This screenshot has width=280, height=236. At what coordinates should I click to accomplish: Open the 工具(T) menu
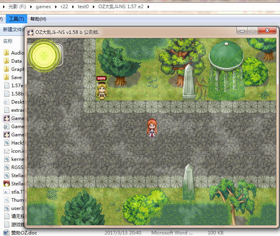(x=16, y=19)
